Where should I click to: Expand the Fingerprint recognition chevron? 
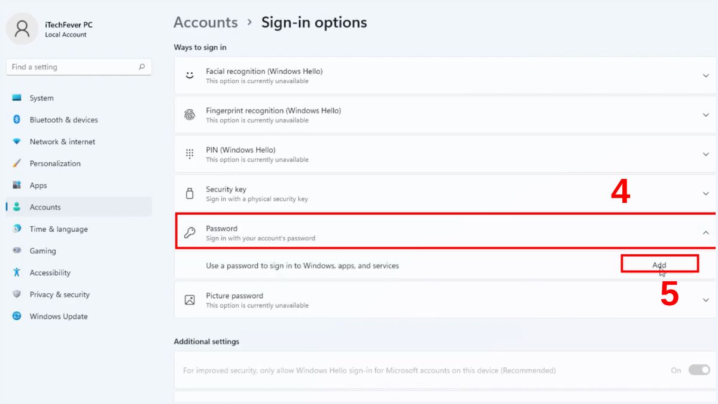(705, 115)
